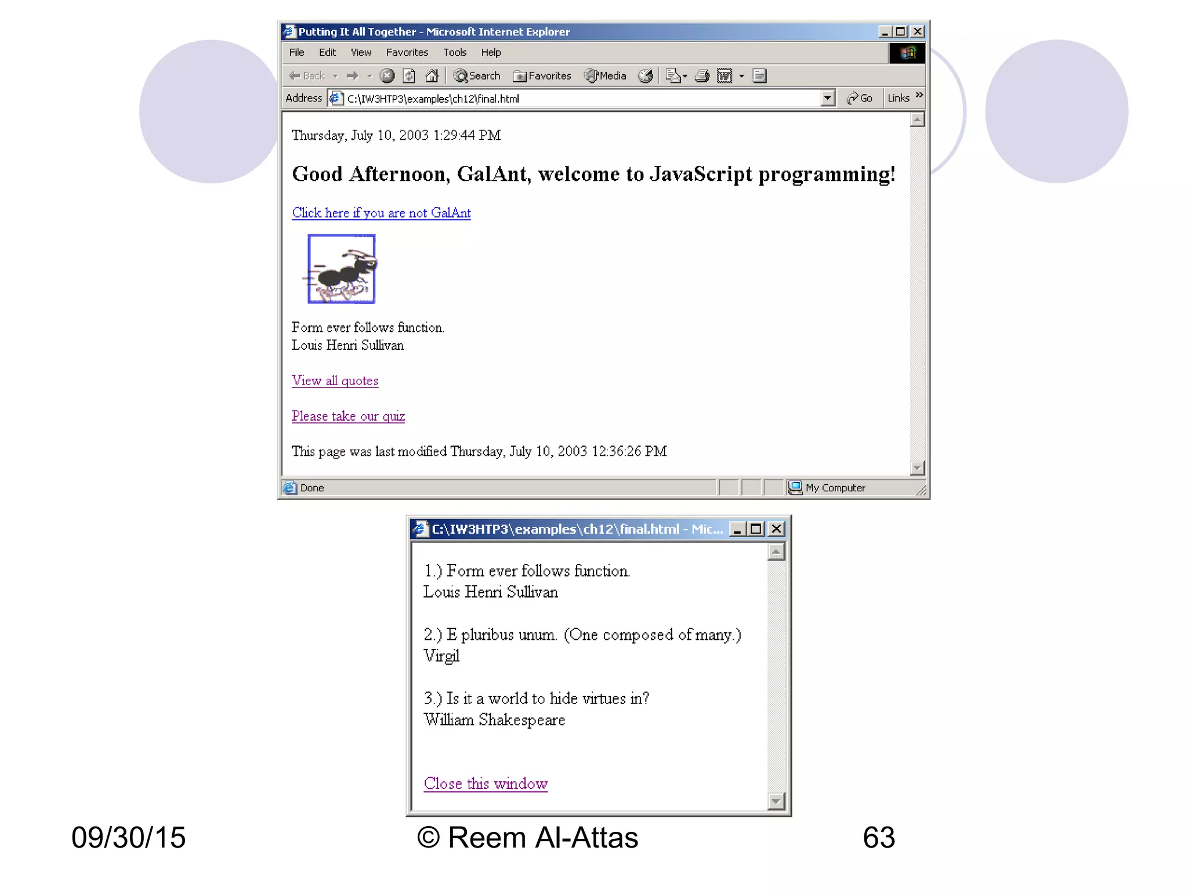This screenshot has width=1188, height=891.
Task: Open the Favorites toolbar button
Action: (542, 76)
